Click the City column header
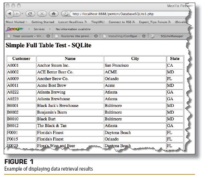This screenshot has height=177, width=202. (135, 59)
